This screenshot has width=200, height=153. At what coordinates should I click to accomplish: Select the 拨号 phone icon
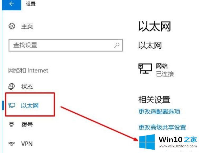(x=11, y=124)
